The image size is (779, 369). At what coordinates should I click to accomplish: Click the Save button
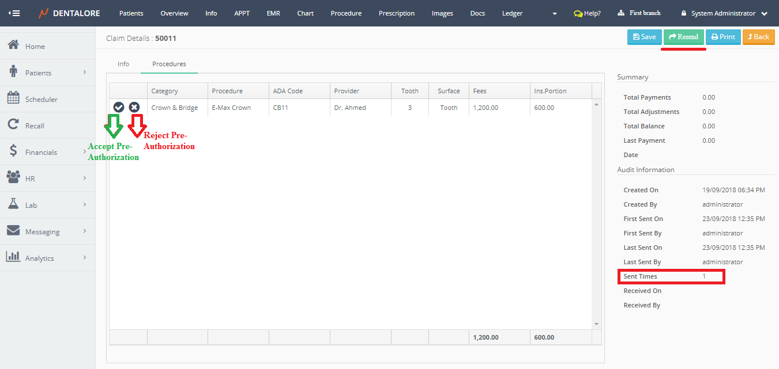[644, 37]
